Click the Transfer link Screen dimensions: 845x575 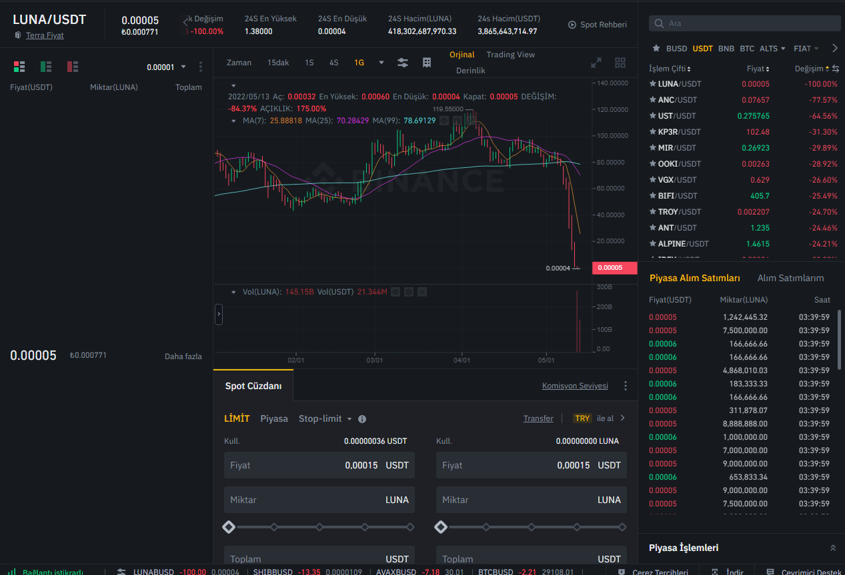point(538,418)
